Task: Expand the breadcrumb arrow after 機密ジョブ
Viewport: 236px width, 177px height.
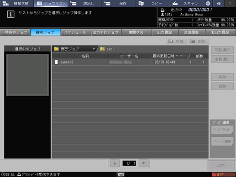Action: [94, 49]
